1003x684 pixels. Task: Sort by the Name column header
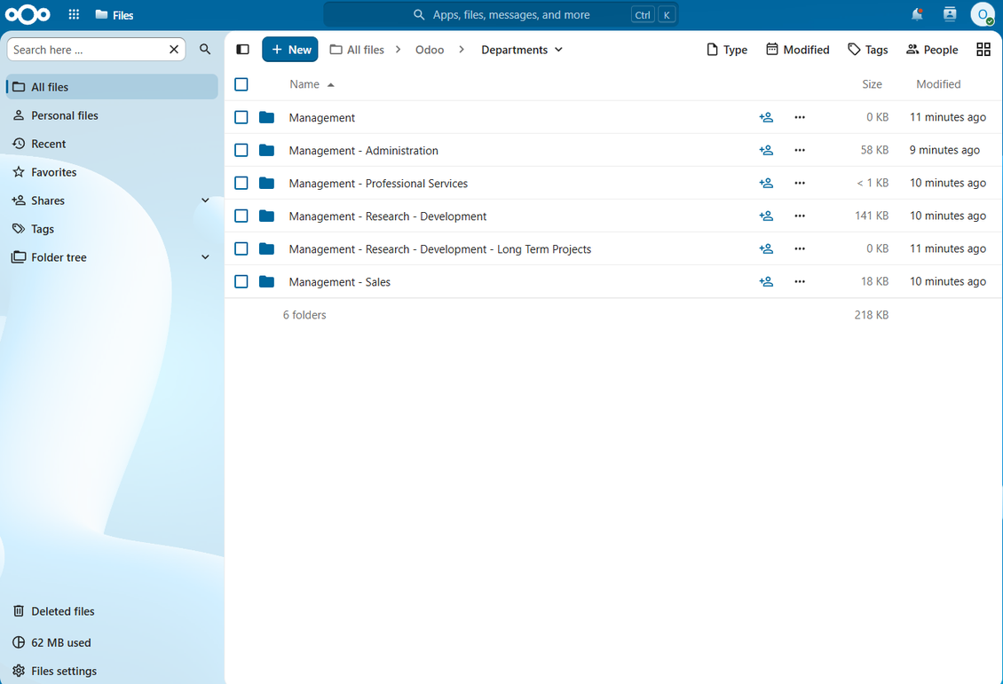pyautogui.click(x=312, y=84)
